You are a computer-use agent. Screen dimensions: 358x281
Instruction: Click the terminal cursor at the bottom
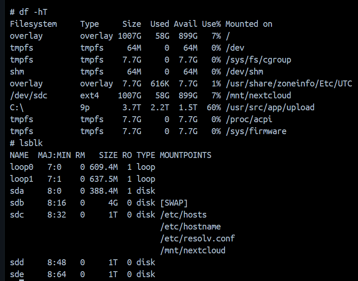tap(21, 280)
